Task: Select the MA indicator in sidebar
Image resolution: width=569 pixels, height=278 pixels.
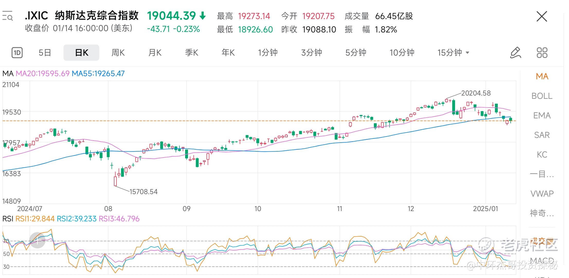Action: [x=542, y=76]
